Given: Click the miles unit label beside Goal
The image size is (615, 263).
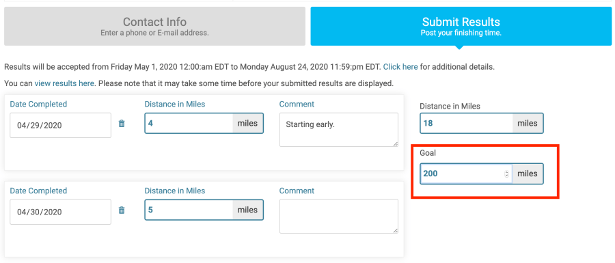Looking at the screenshot, I should click(x=528, y=174).
